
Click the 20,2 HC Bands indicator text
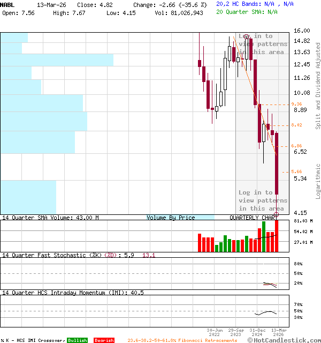(x=255, y=4)
